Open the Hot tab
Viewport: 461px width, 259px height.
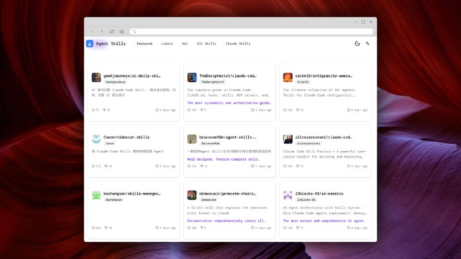(x=184, y=44)
